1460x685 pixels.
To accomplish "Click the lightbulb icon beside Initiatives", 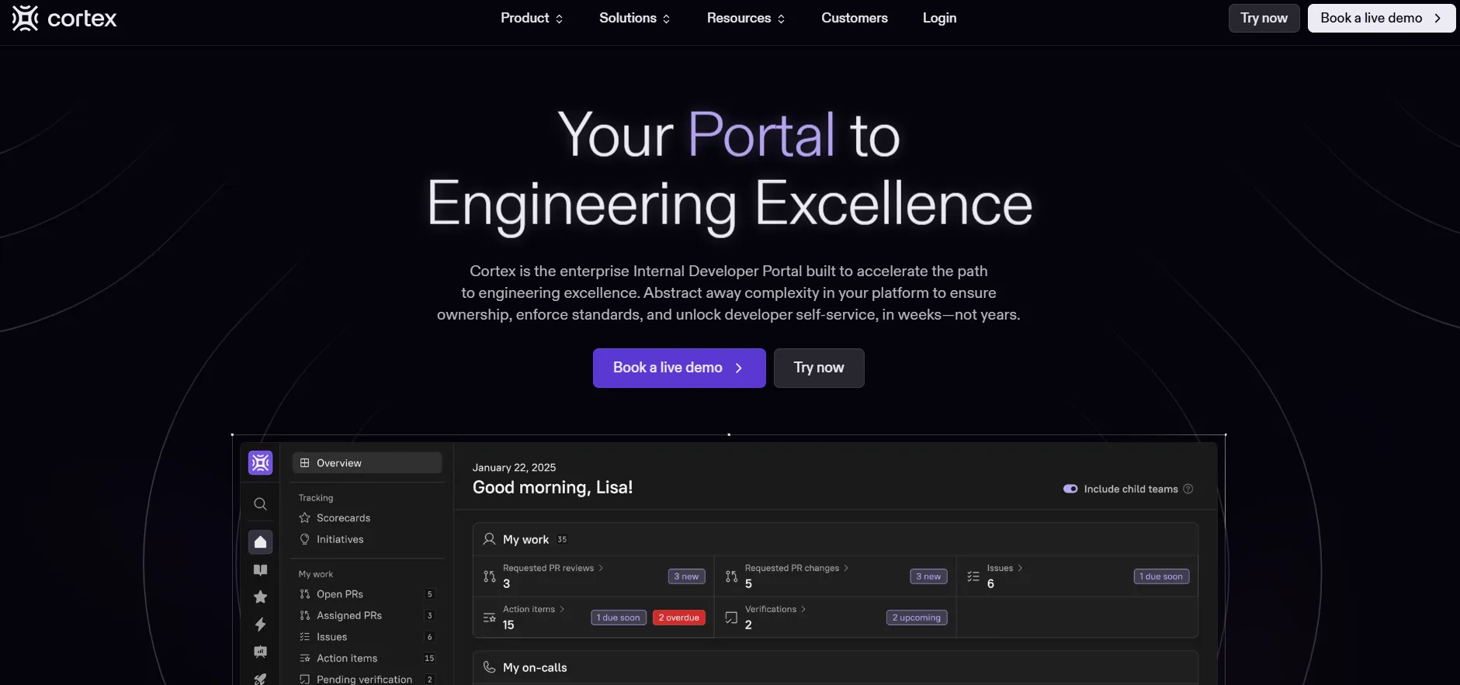I will click(305, 539).
